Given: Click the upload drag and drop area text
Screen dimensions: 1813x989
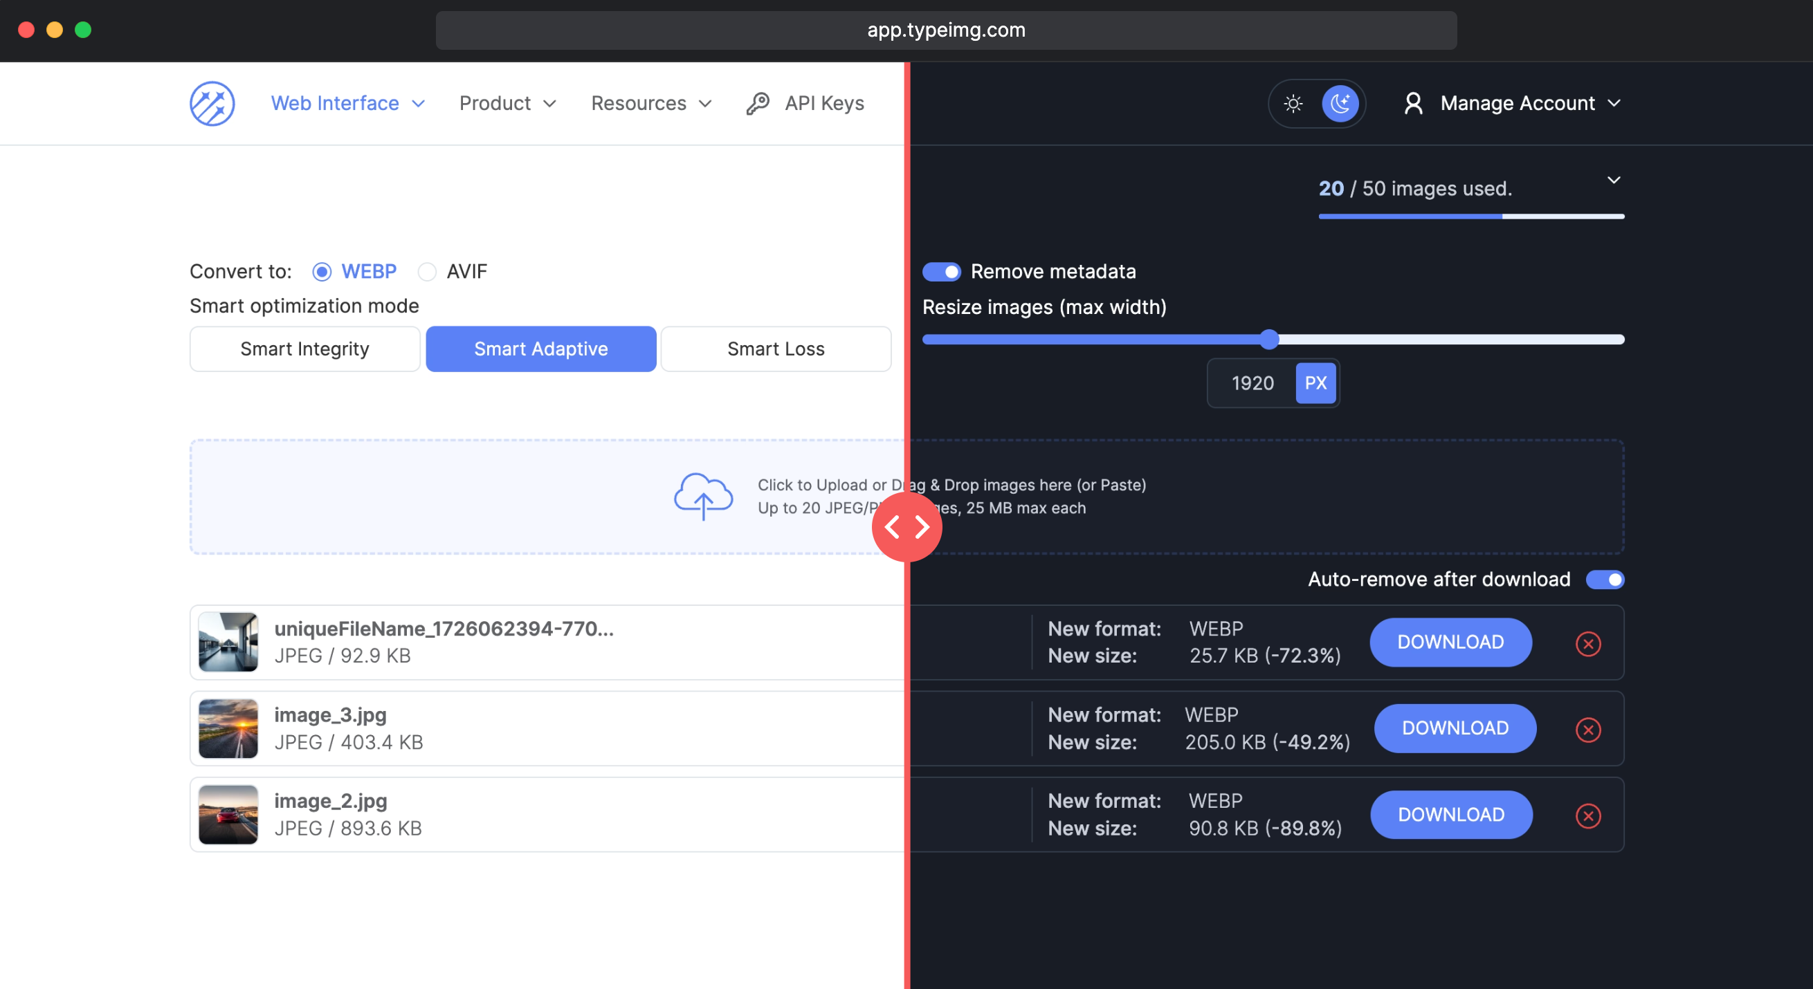Looking at the screenshot, I should pyautogui.click(x=951, y=497).
